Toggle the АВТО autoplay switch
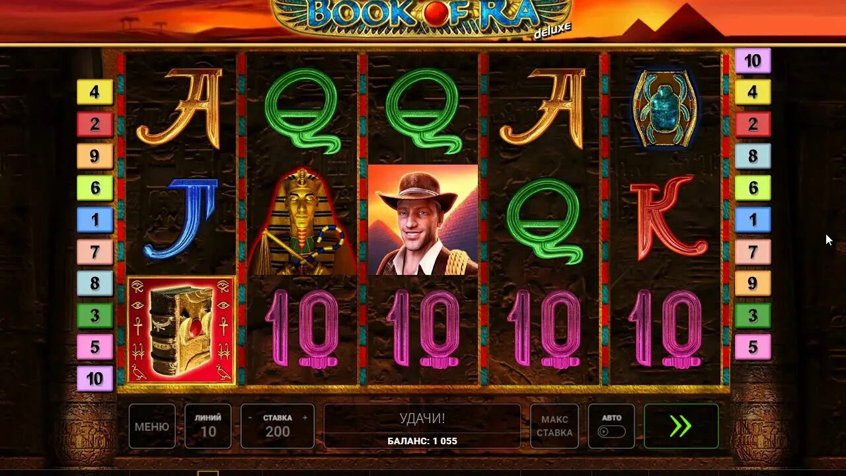 tap(611, 432)
